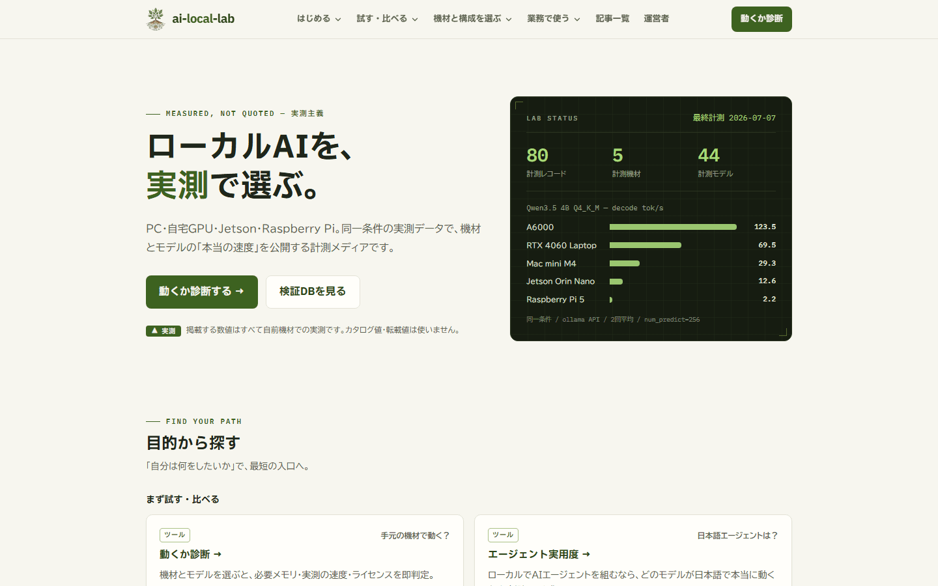Image resolution: width=938 pixels, height=586 pixels.
Task: Click the まず試す・比べる subheading
Action: click(182, 499)
